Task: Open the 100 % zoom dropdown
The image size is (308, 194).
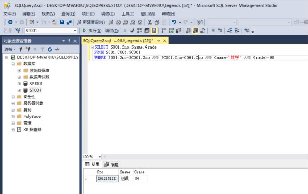Action: (x=100, y=157)
